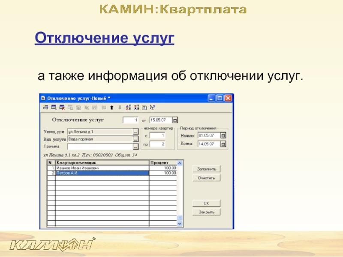Click the empty Причина field
This screenshot has height=257, width=343.
click(x=100, y=146)
